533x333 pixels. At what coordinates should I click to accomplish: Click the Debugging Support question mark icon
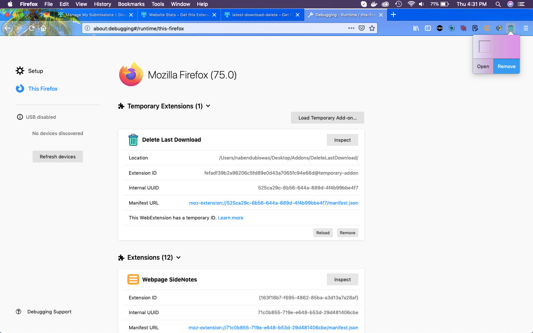(19, 312)
